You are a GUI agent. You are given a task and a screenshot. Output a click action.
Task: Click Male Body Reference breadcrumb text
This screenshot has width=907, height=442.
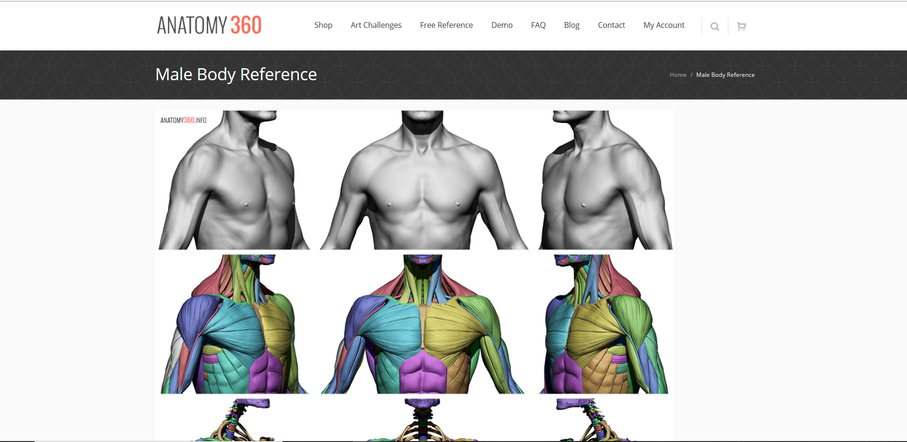pyautogui.click(x=725, y=75)
